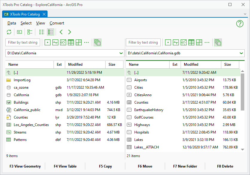Click the ca_ozone geodatabase icon
250x175 pixels.
(9, 87)
